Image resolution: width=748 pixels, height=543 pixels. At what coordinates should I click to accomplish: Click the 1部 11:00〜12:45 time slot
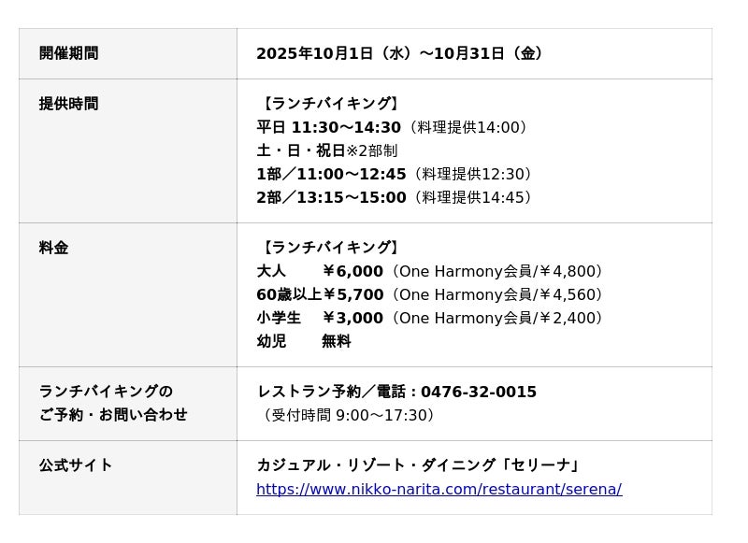pos(331,174)
